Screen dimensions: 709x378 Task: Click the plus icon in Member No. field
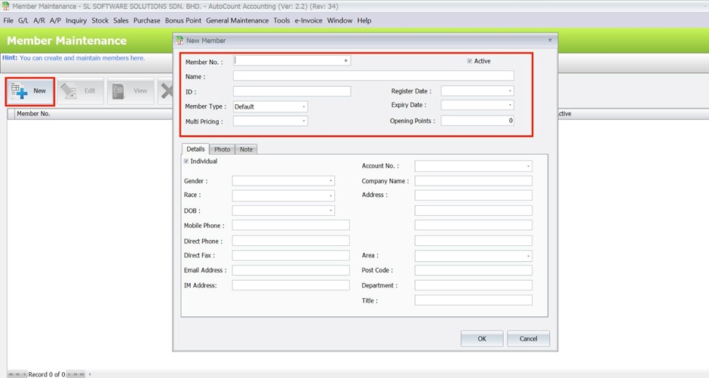coord(345,60)
